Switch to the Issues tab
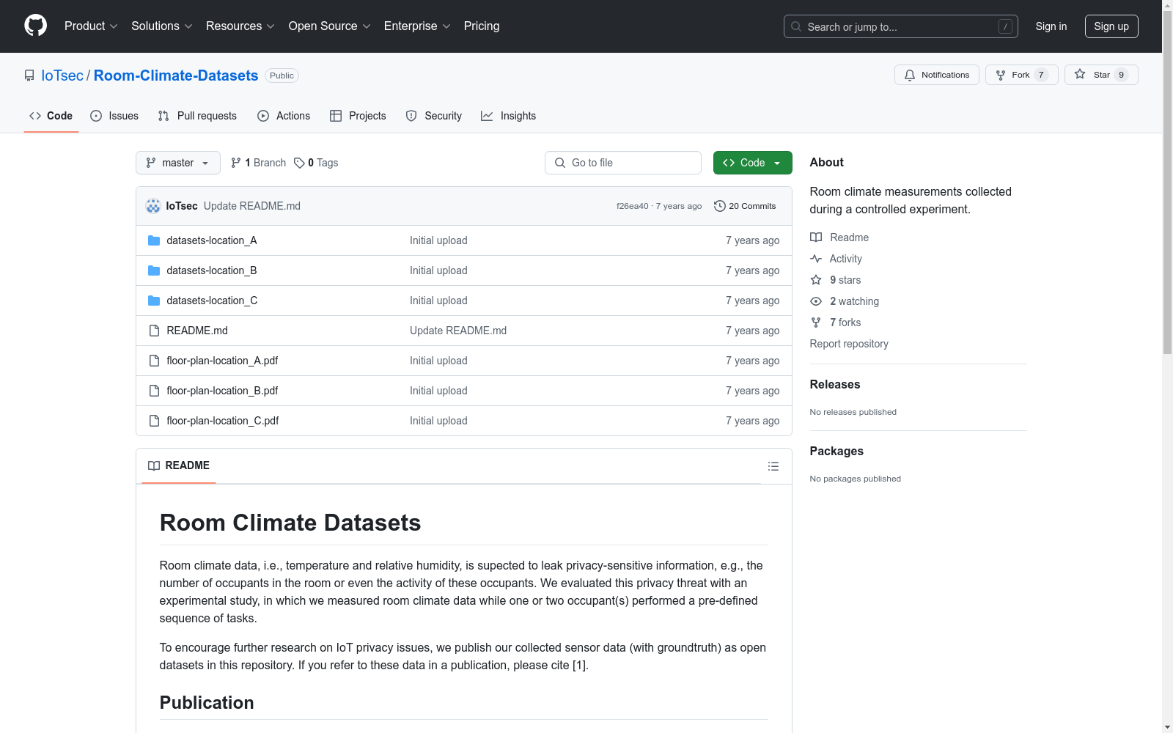1173x733 pixels. pyautogui.click(x=114, y=116)
